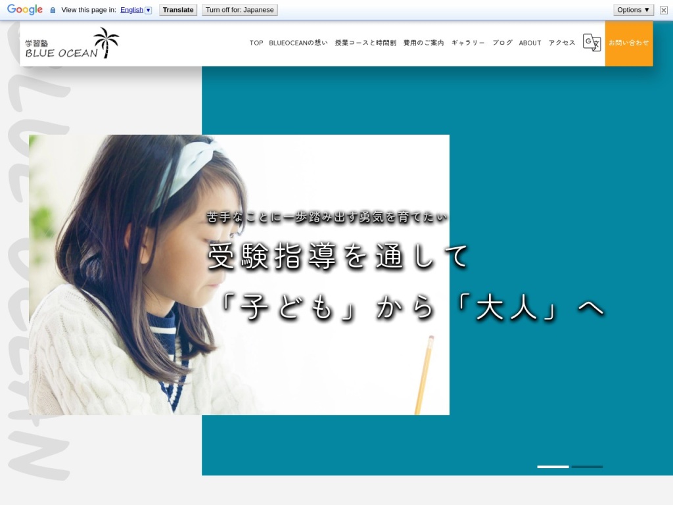Click the palm tree BLUE OCEAN logo
Screen dimensions: 673x505
coord(72,43)
